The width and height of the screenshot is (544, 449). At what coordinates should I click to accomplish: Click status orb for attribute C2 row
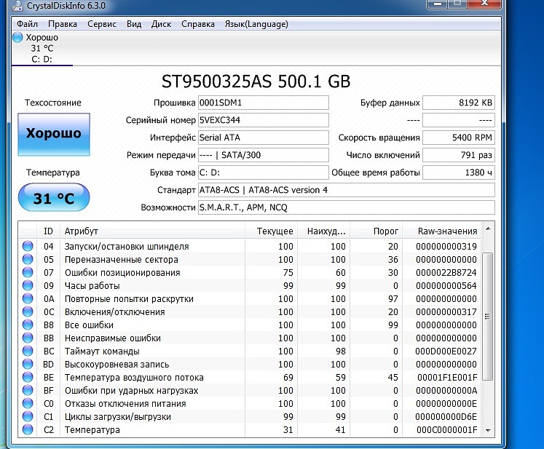[28, 429]
